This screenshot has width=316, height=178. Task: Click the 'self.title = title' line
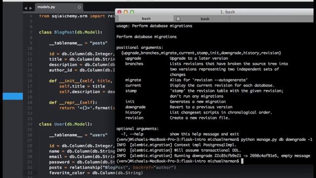82,87
